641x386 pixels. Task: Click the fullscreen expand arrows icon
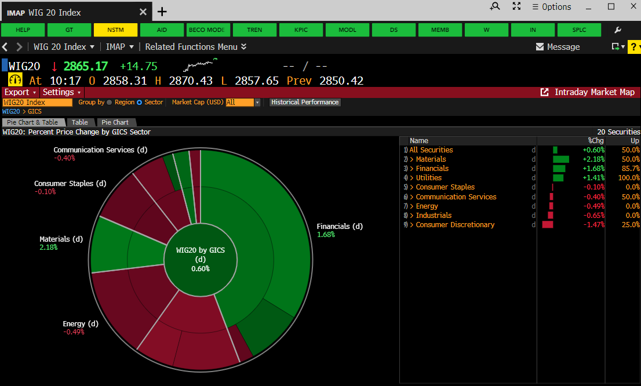point(517,6)
